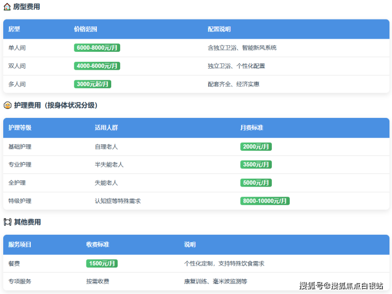Select the 特级护理 row label

click(20, 201)
